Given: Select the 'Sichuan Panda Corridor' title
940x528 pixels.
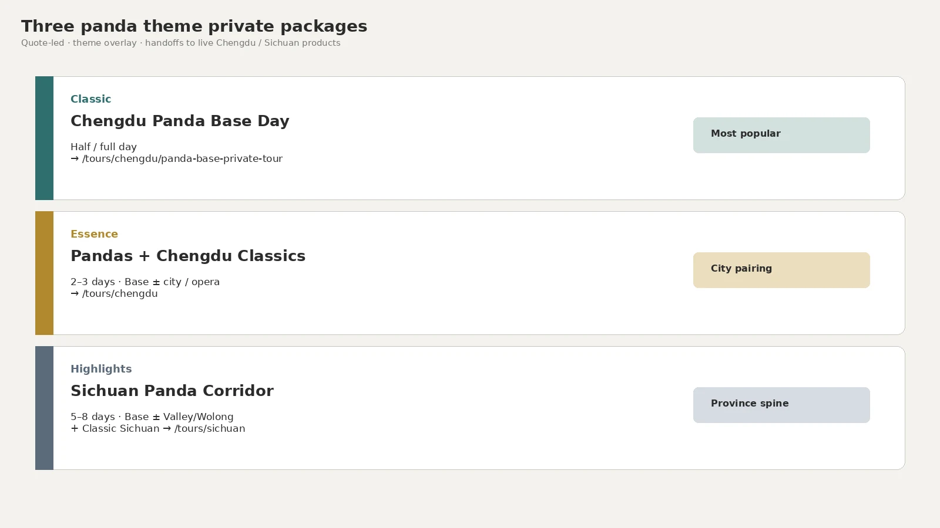Looking at the screenshot, I should [x=172, y=391].
